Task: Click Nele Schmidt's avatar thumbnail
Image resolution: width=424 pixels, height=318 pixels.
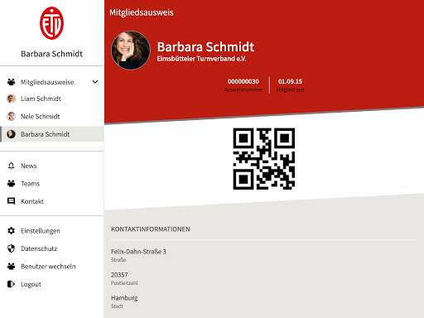Action: click(11, 117)
